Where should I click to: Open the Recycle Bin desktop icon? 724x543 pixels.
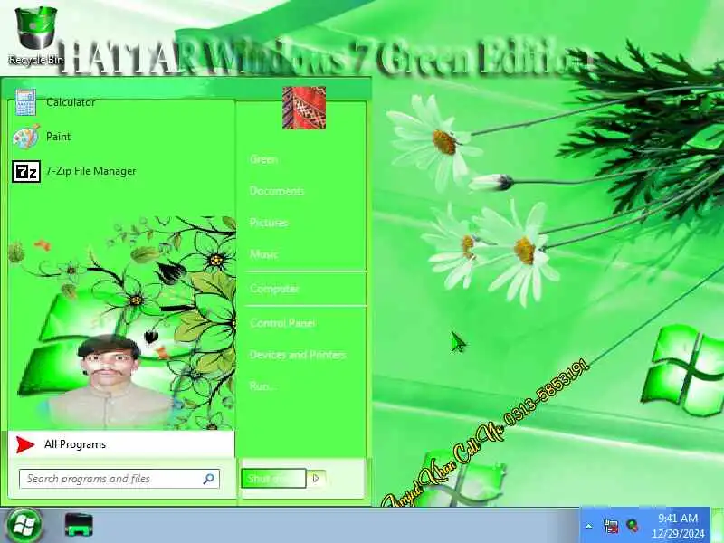(x=35, y=36)
